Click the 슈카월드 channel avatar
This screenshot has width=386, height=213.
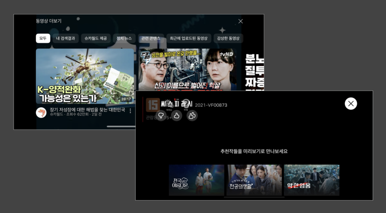pos(41,112)
